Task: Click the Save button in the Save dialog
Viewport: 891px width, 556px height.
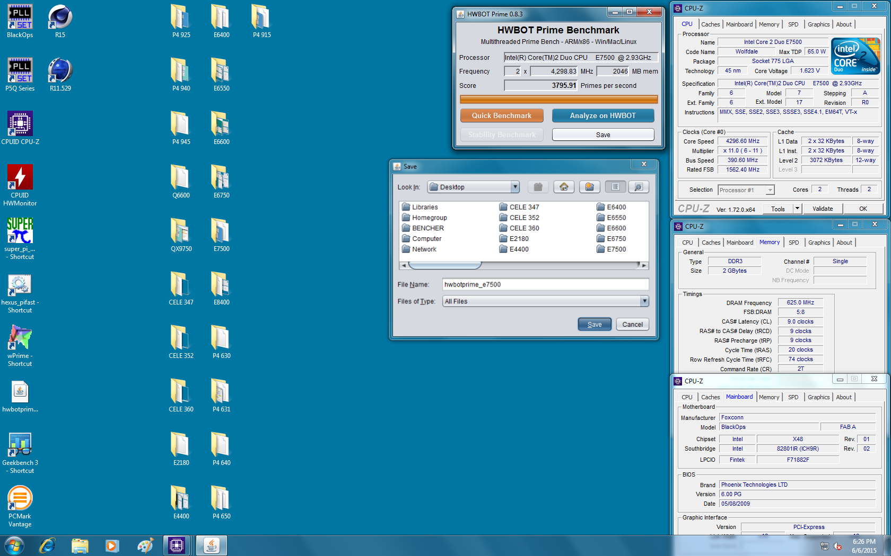Action: (x=595, y=324)
